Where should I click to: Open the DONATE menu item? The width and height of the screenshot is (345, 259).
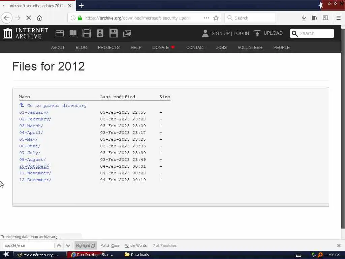point(163,47)
